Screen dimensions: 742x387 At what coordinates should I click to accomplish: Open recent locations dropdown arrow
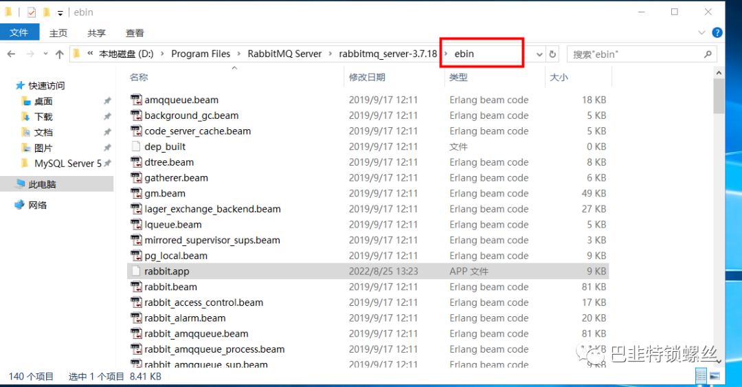45,54
